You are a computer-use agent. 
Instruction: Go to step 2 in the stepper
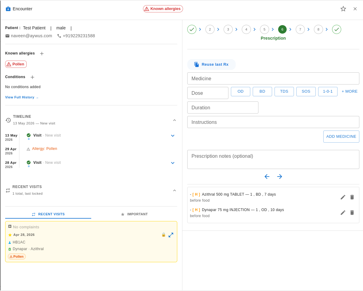coord(210,29)
